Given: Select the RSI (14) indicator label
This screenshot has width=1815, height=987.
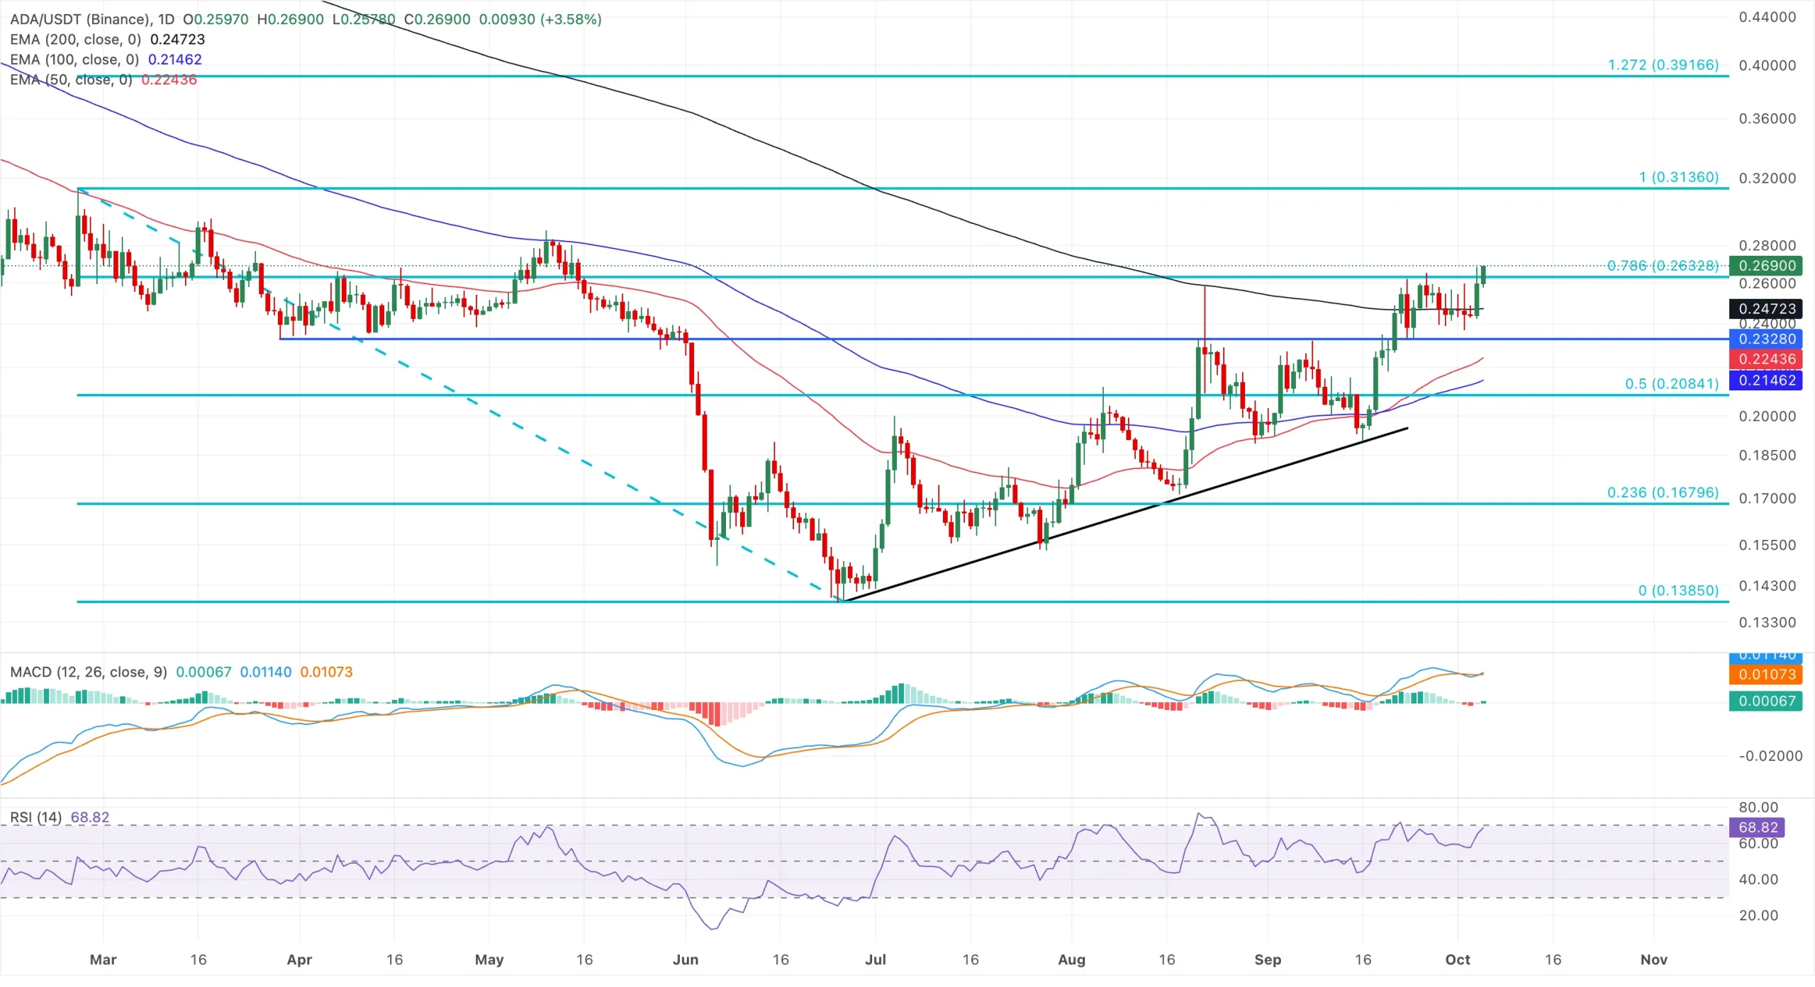Looking at the screenshot, I should [x=36, y=817].
